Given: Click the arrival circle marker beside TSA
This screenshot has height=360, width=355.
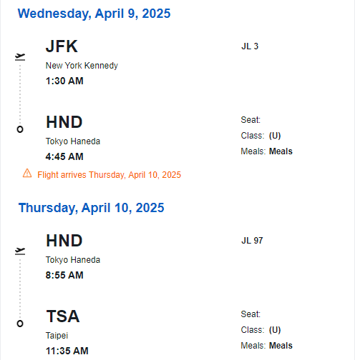Looking at the screenshot, I should click(x=20, y=324).
